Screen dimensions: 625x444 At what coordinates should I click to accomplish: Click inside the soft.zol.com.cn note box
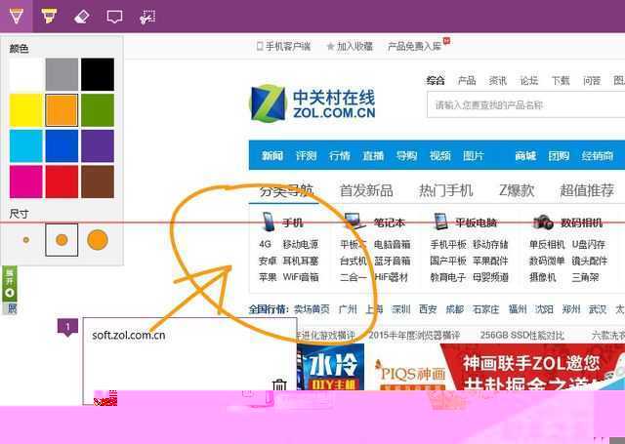pyautogui.click(x=189, y=361)
